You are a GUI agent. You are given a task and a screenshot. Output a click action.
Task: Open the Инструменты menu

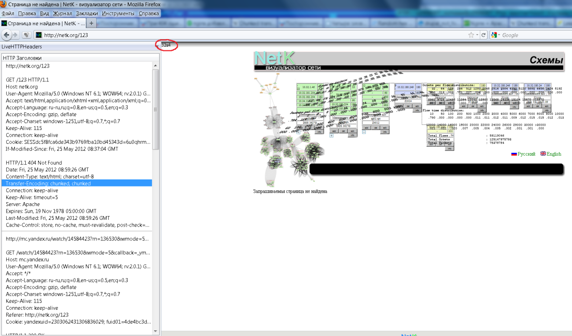click(118, 13)
